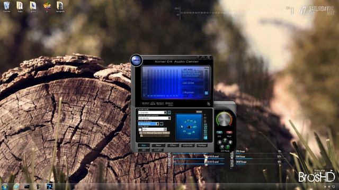This screenshot has width=339, height=190.
Task: Uncheck 7.1 Virtual Speaker Shifter checkbox
Action: [140, 133]
